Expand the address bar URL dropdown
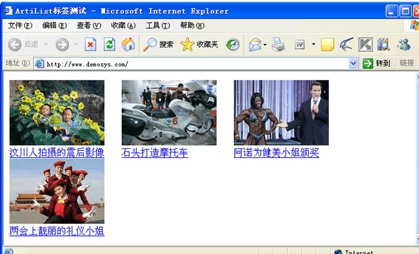The height and width of the screenshot is (254, 419). point(353,64)
